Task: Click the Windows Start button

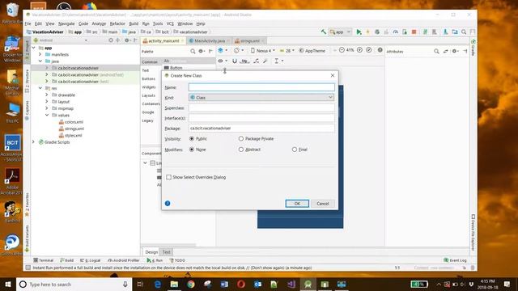Action: [x=8, y=284]
